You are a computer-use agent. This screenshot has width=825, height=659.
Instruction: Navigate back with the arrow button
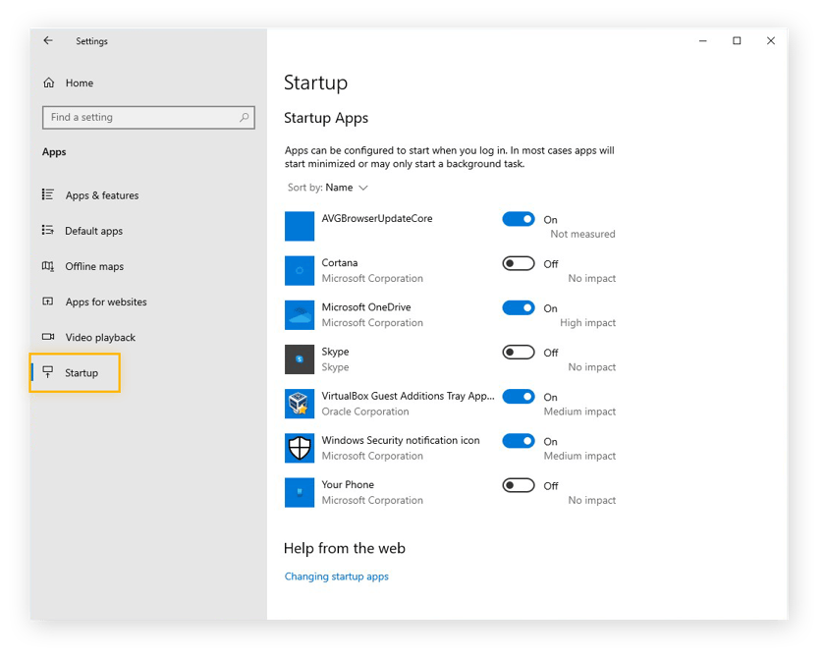click(x=47, y=40)
